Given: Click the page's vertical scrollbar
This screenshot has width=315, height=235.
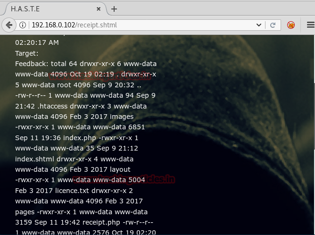Looking at the screenshot, I should click(x=314, y=116).
